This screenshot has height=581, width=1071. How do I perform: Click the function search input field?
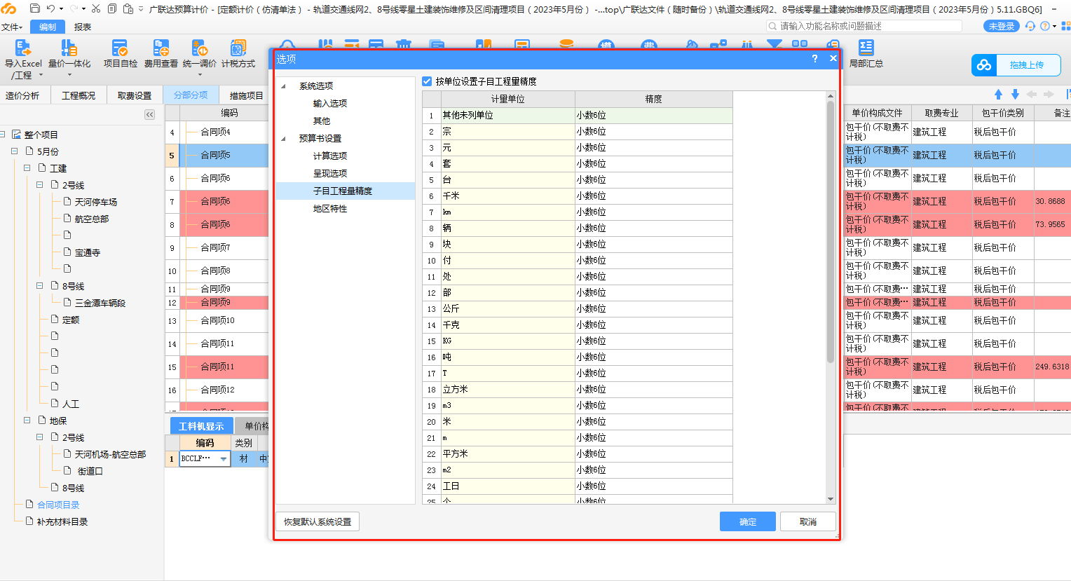pos(864,26)
